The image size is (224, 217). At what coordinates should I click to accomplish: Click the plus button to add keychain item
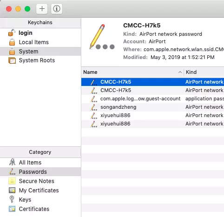click(42, 9)
